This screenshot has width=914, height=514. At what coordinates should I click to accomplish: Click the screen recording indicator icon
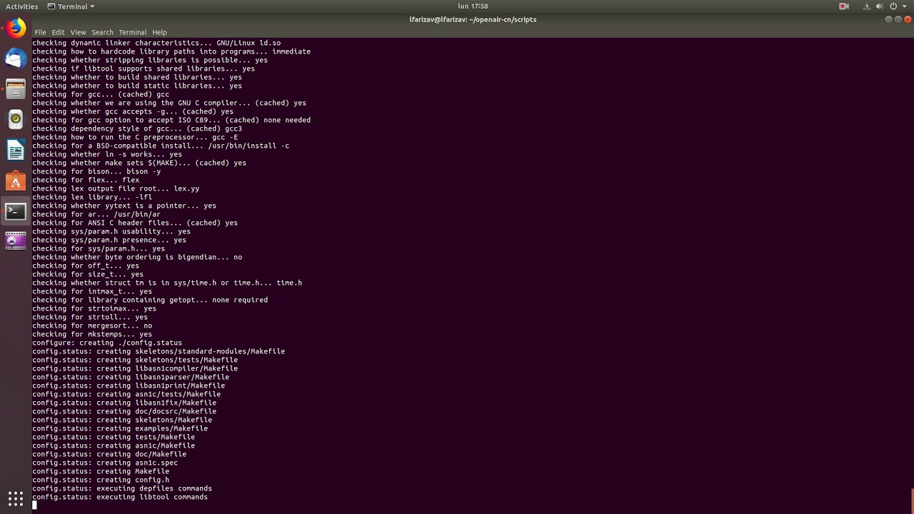[x=844, y=6]
